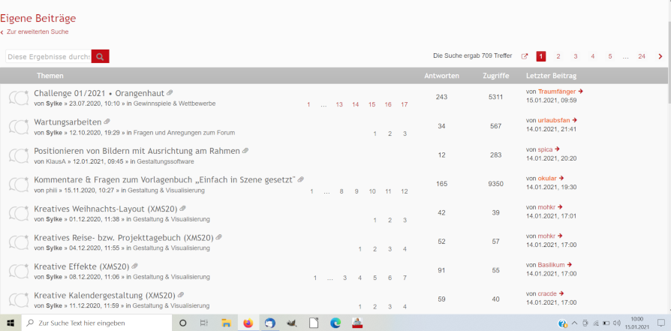Go to results page 24
The width and height of the screenshot is (671, 331).
[642, 56]
